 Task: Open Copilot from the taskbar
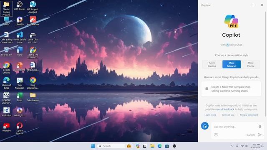coord(138,146)
